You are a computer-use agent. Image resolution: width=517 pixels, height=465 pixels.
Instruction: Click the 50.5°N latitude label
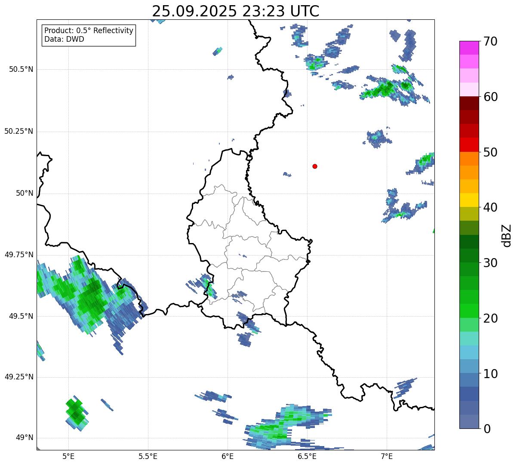pyautogui.click(x=21, y=70)
